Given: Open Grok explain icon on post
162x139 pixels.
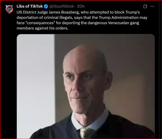Looking at the screenshot, I should [x=145, y=6].
